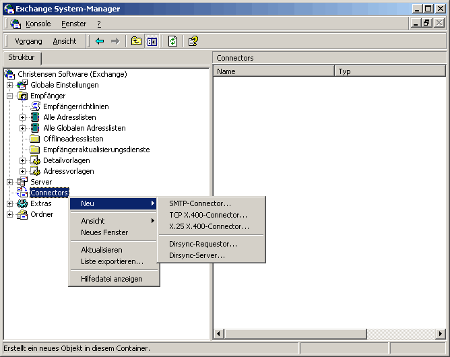Click the Back arrow toolbar icon
Screen dimensions: 450x357
[100, 41]
